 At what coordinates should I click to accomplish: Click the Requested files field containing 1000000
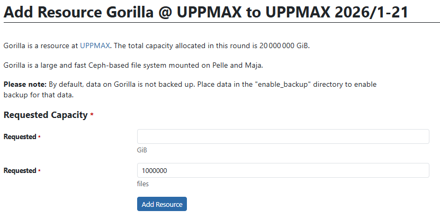click(x=283, y=170)
